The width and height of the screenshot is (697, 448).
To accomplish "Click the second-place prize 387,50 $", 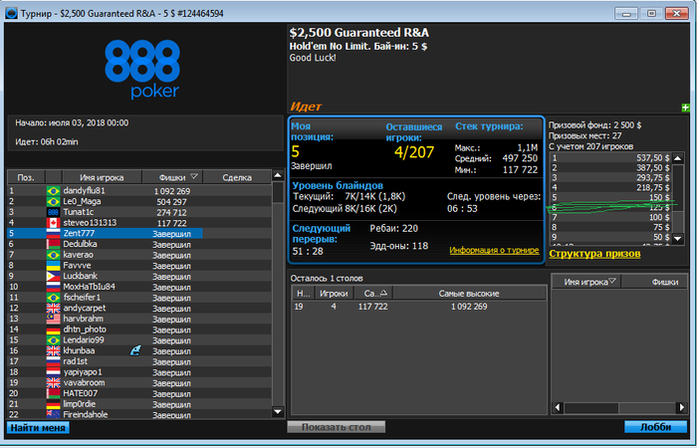I will 652,168.
